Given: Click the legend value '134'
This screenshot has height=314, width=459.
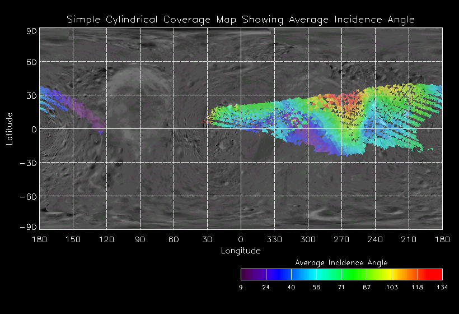Looking at the screenshot, I should [x=442, y=287].
